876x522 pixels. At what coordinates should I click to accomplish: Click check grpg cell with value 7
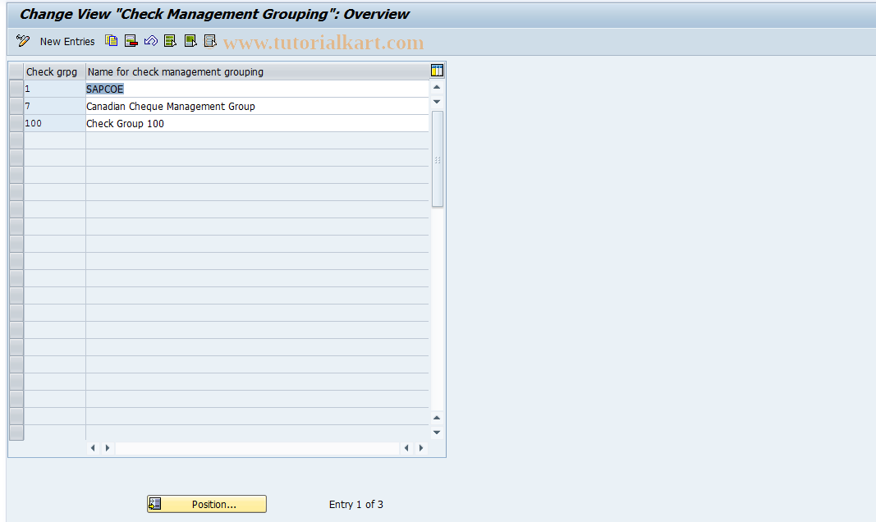point(54,106)
